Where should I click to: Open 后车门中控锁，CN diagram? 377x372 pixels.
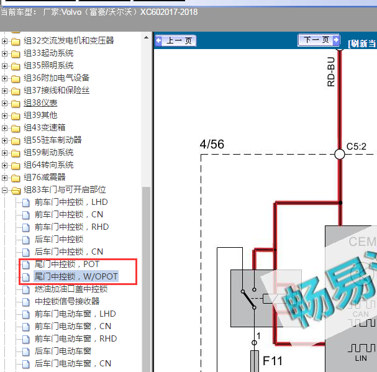click(x=69, y=252)
